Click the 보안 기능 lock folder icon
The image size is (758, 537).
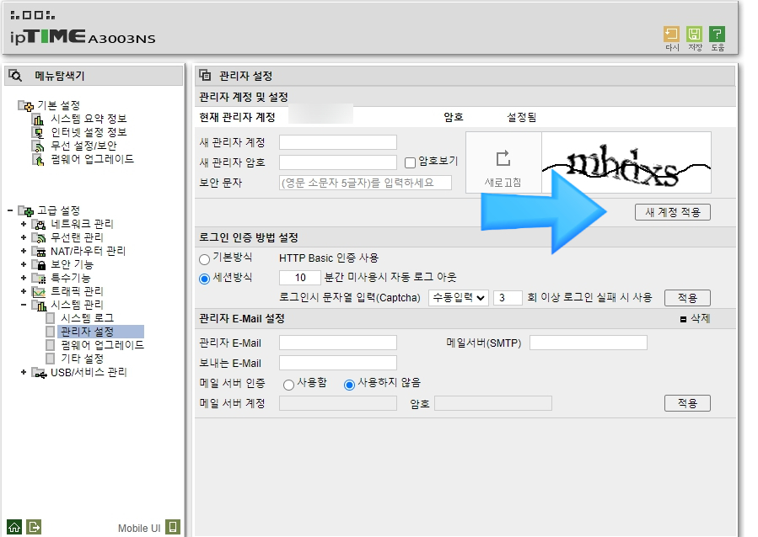(39, 264)
